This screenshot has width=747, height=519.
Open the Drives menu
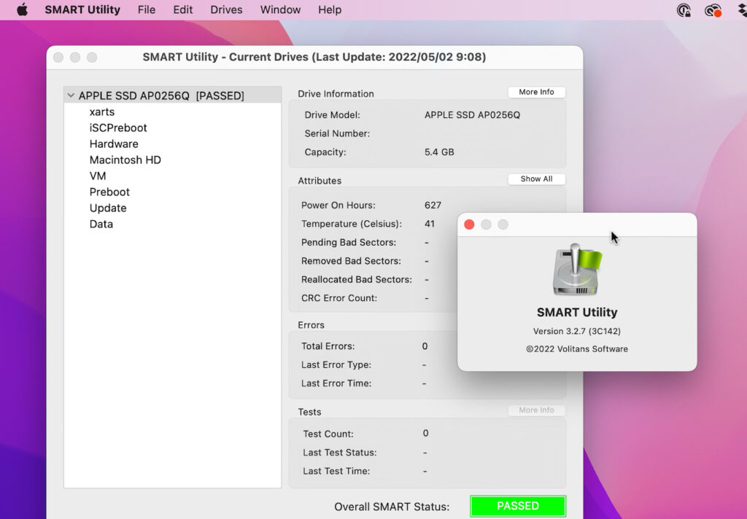coord(225,9)
